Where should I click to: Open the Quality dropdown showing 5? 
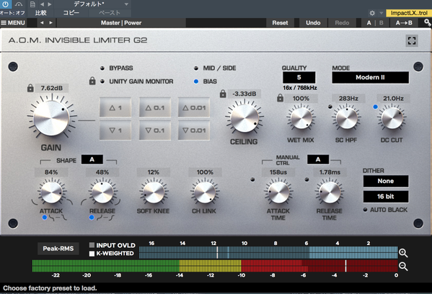coord(299,77)
